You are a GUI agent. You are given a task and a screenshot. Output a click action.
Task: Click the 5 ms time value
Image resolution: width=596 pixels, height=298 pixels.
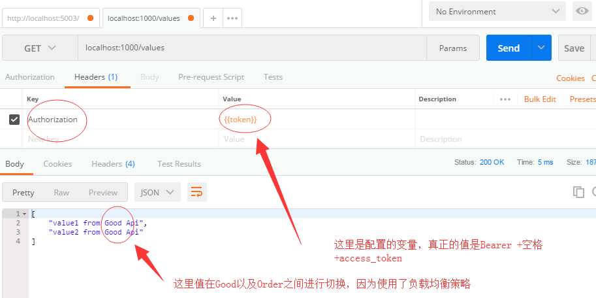(545, 162)
